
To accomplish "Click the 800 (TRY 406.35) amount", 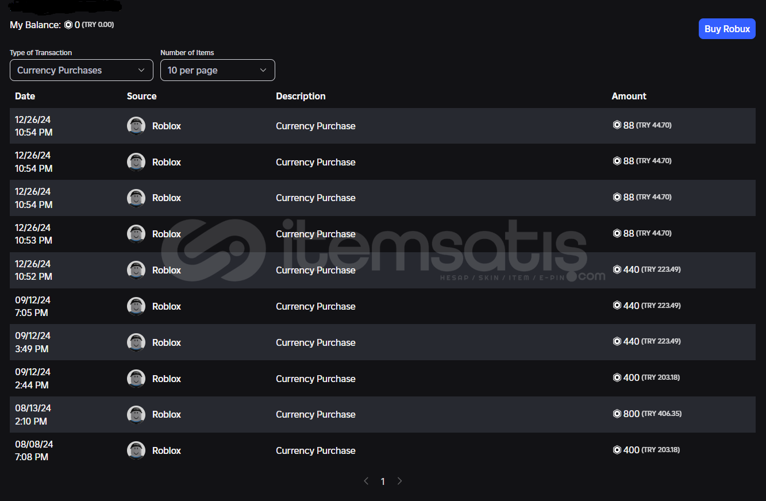I will pyautogui.click(x=647, y=414).
